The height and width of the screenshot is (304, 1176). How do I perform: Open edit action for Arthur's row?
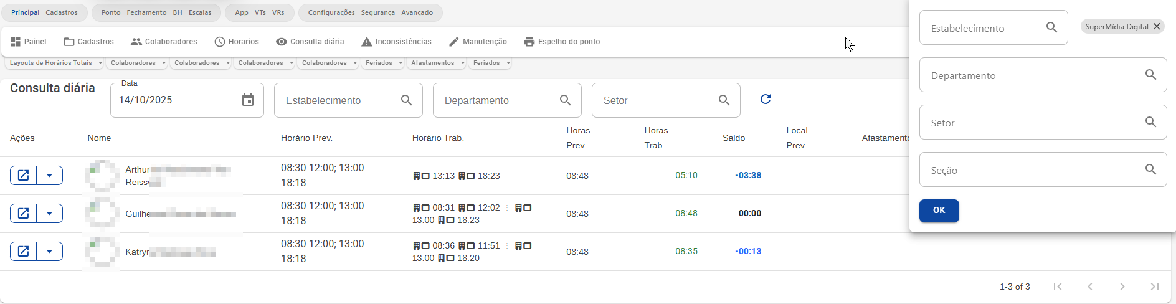[24, 176]
